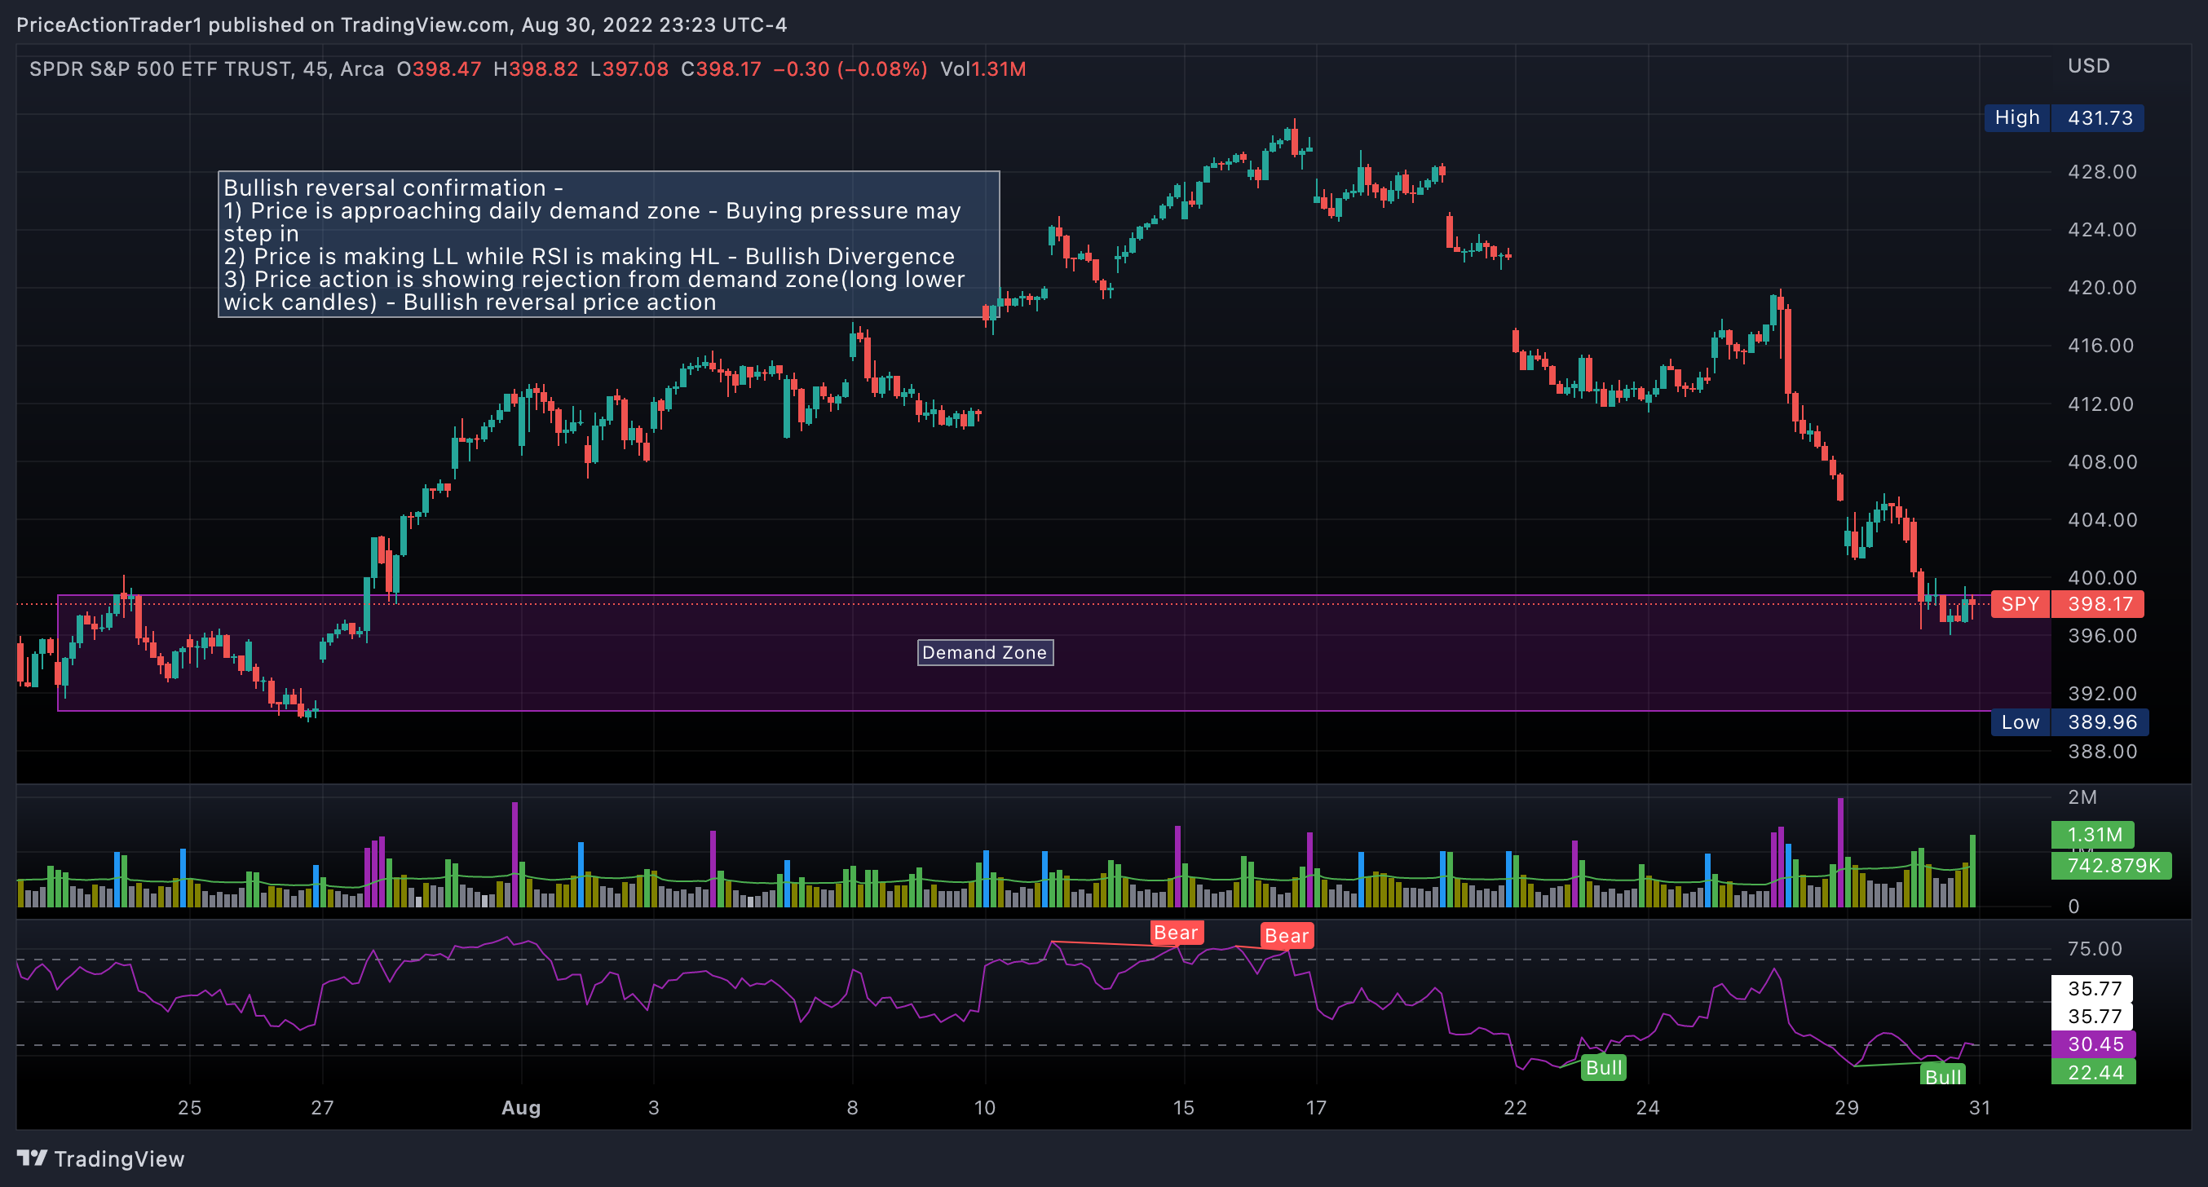Click the High 431.73 price label
This screenshot has height=1187, width=2208.
pos(2063,117)
